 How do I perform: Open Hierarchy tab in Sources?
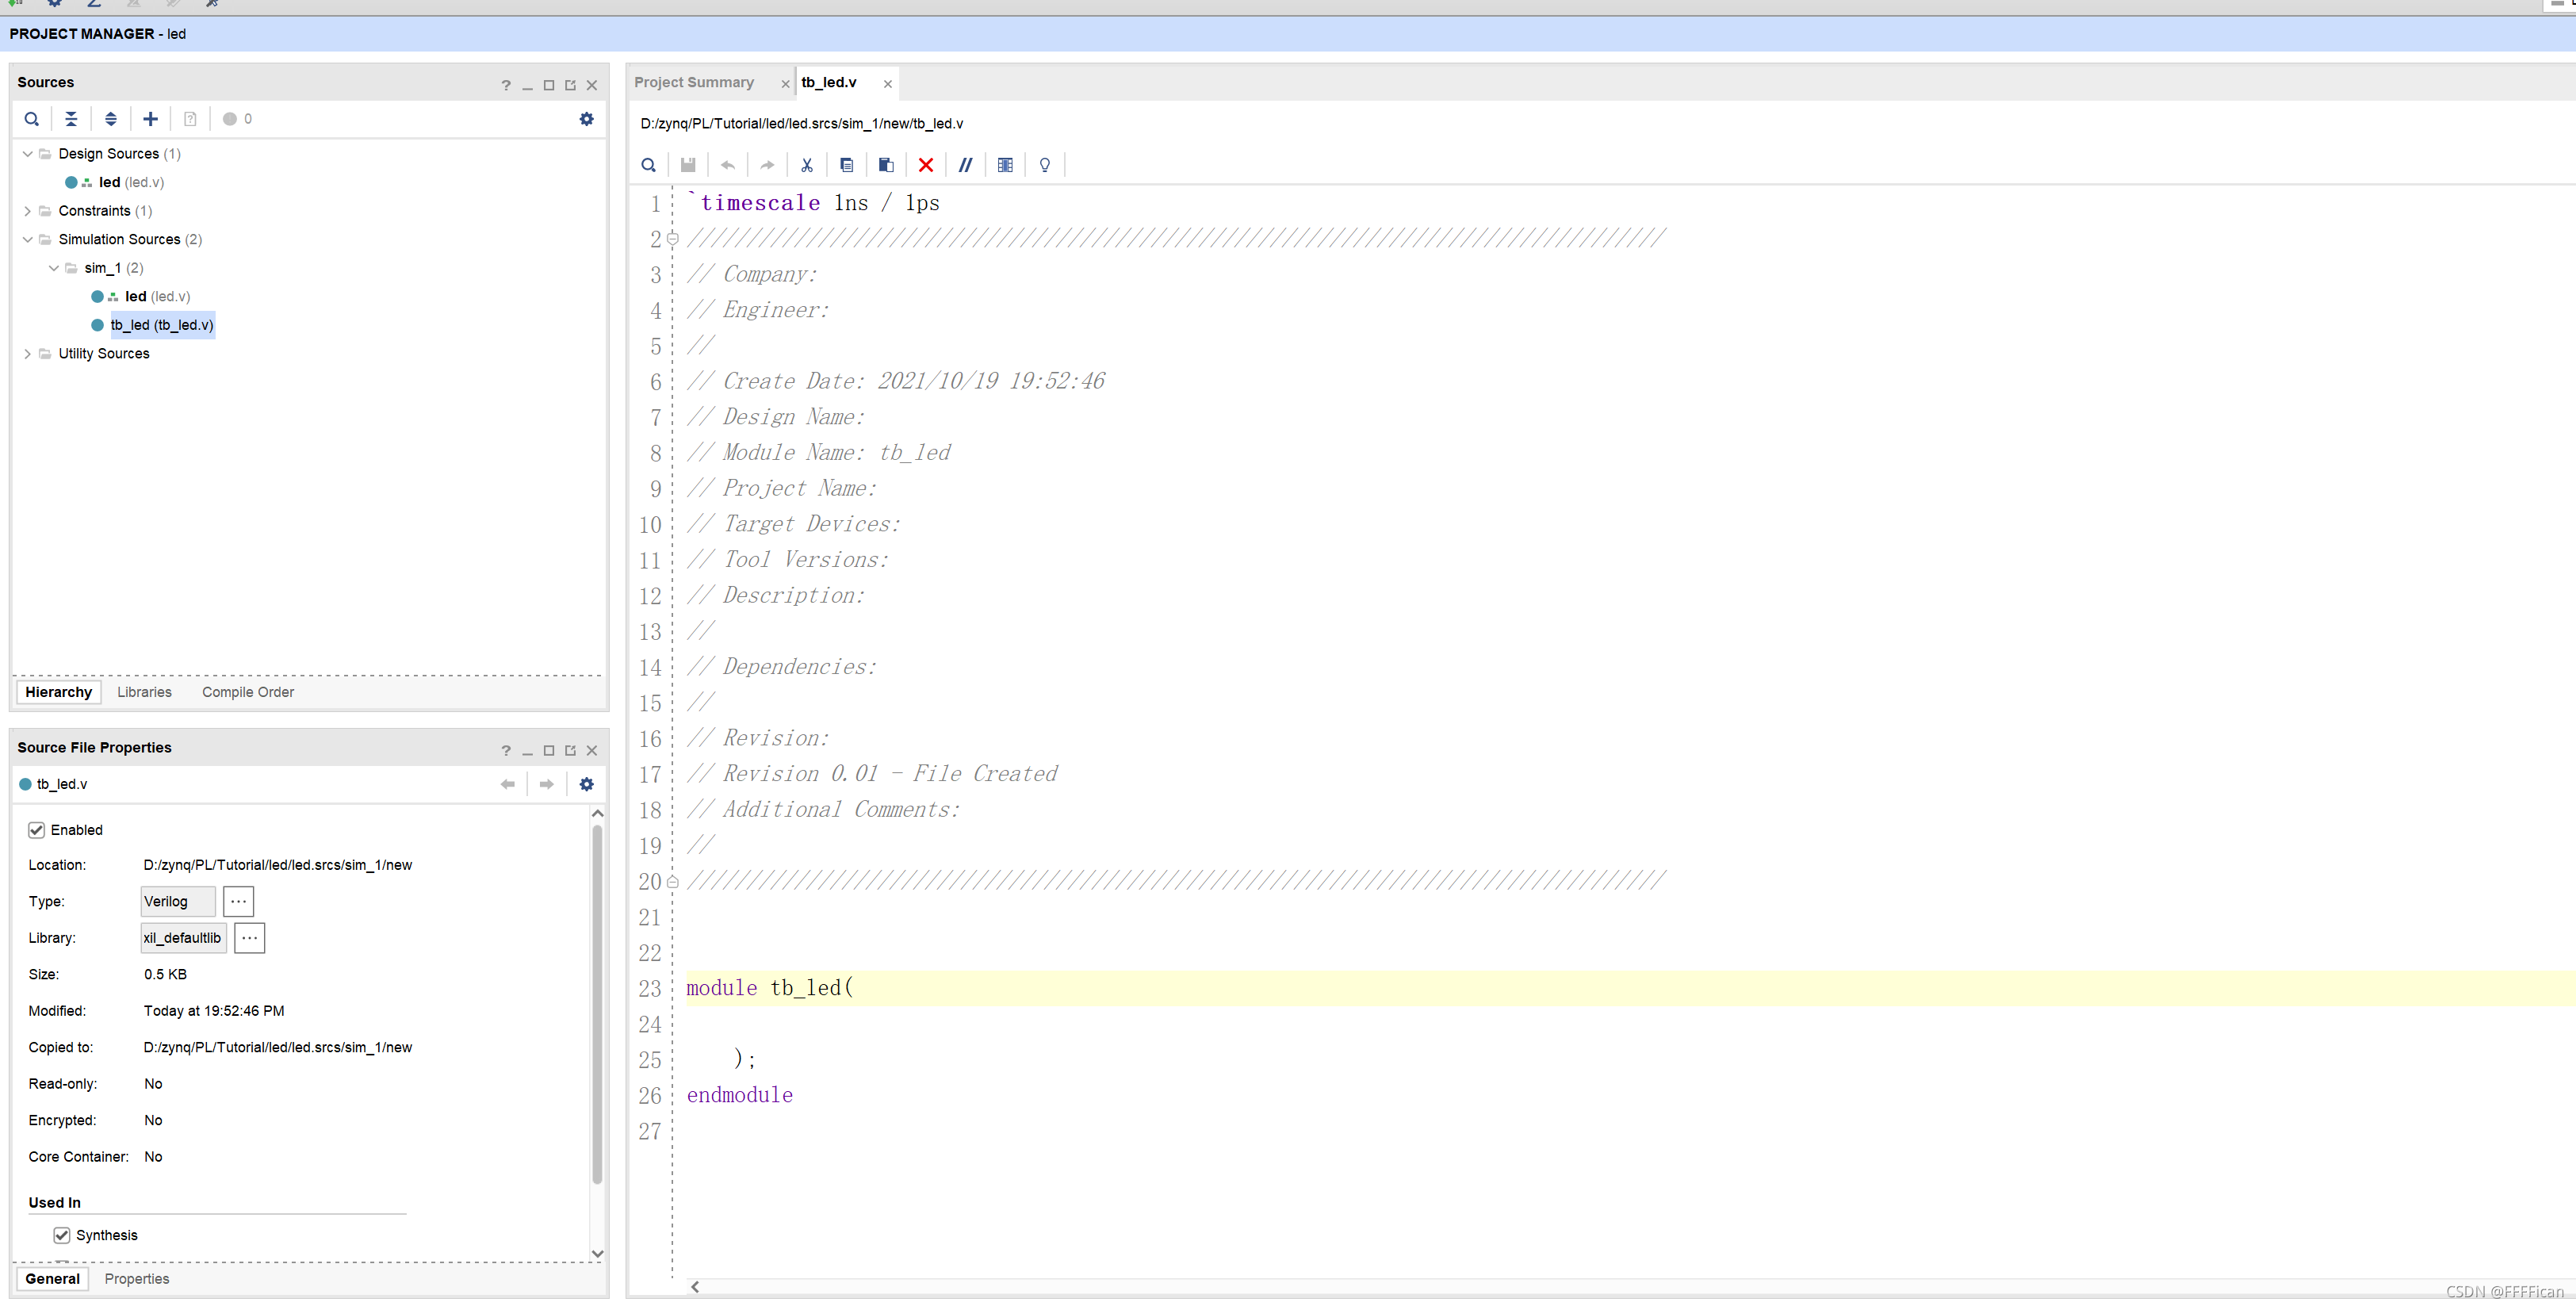tap(59, 692)
